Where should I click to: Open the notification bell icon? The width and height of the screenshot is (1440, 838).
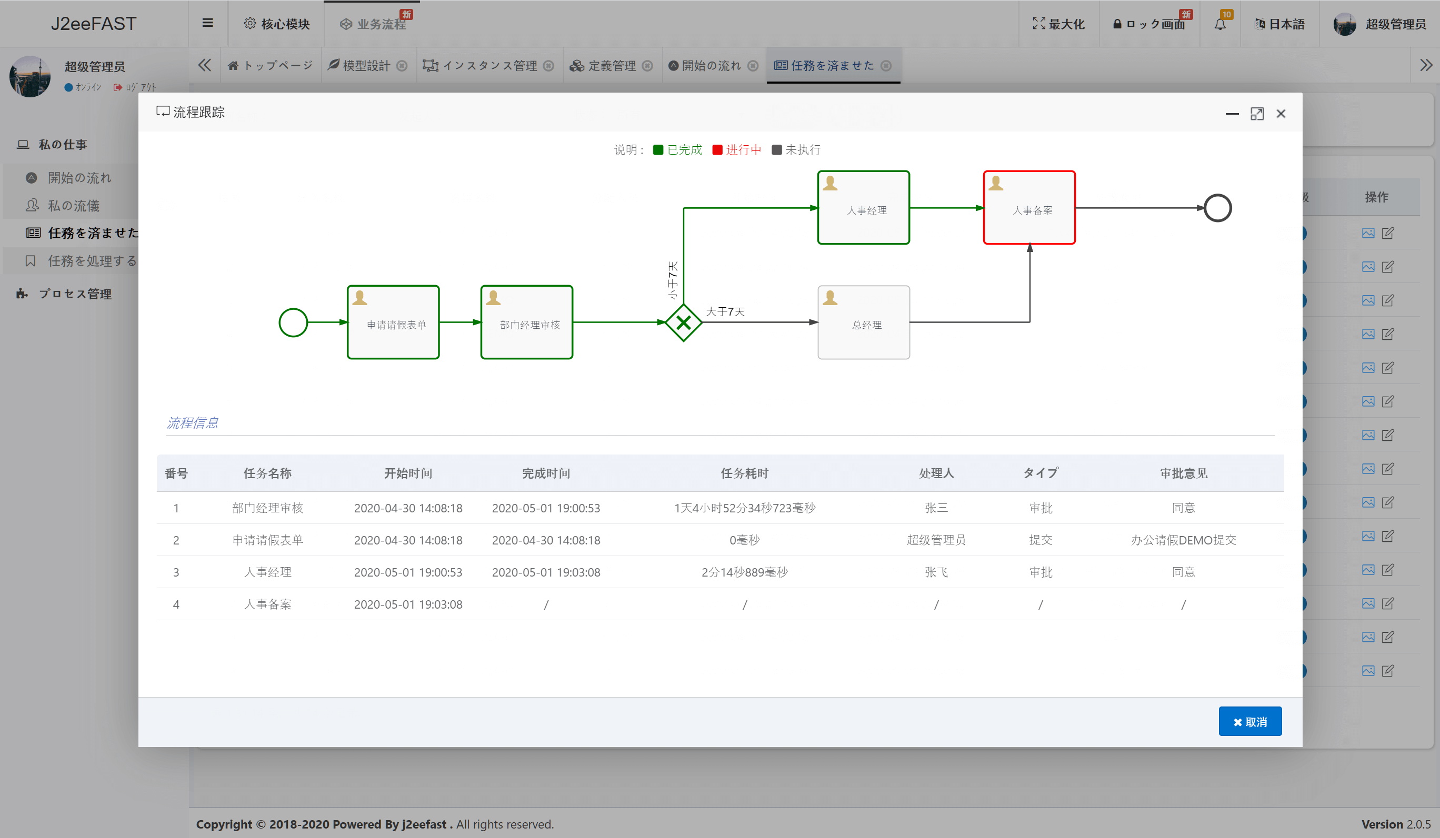(1219, 24)
